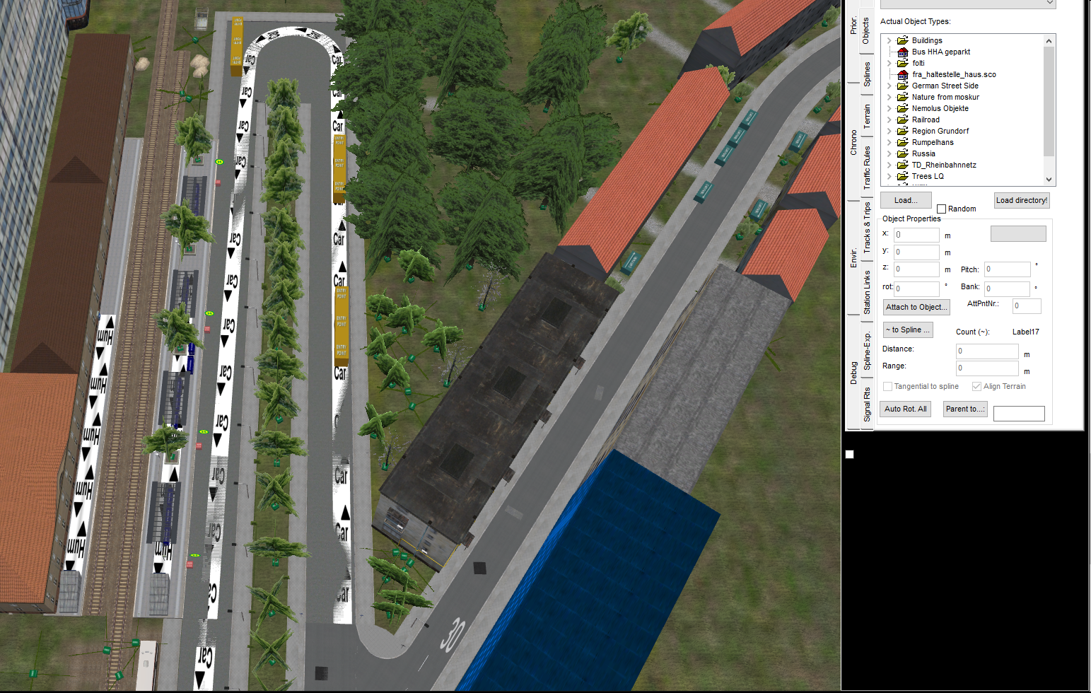Screen dimensions: 1091x693
Task: Expand the German Street Side folder
Action: (889, 86)
